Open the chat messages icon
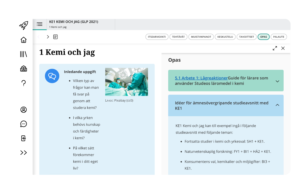The height and width of the screenshot is (194, 308). (x=24, y=124)
